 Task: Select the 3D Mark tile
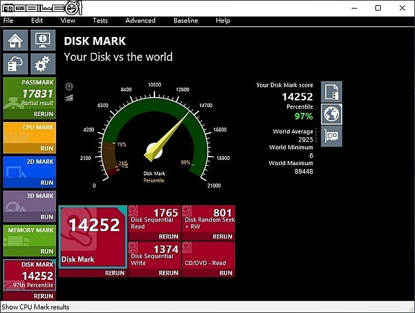(x=30, y=201)
